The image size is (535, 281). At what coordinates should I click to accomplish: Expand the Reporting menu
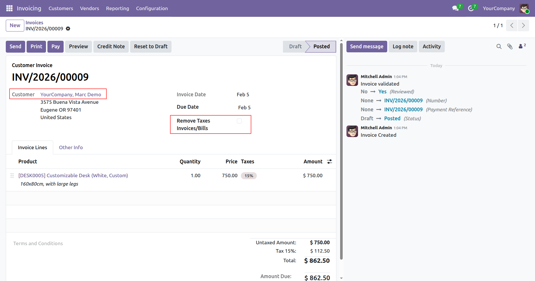(117, 8)
